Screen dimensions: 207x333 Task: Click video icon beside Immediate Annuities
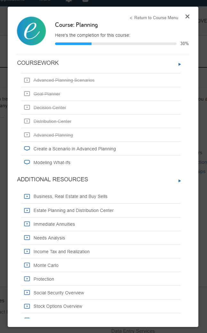coord(27,224)
